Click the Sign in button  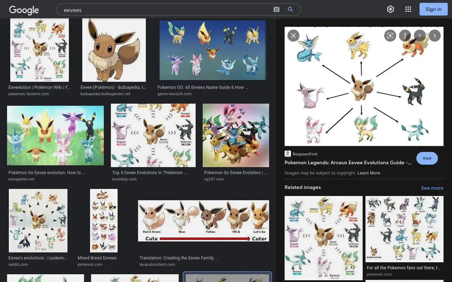point(433,9)
